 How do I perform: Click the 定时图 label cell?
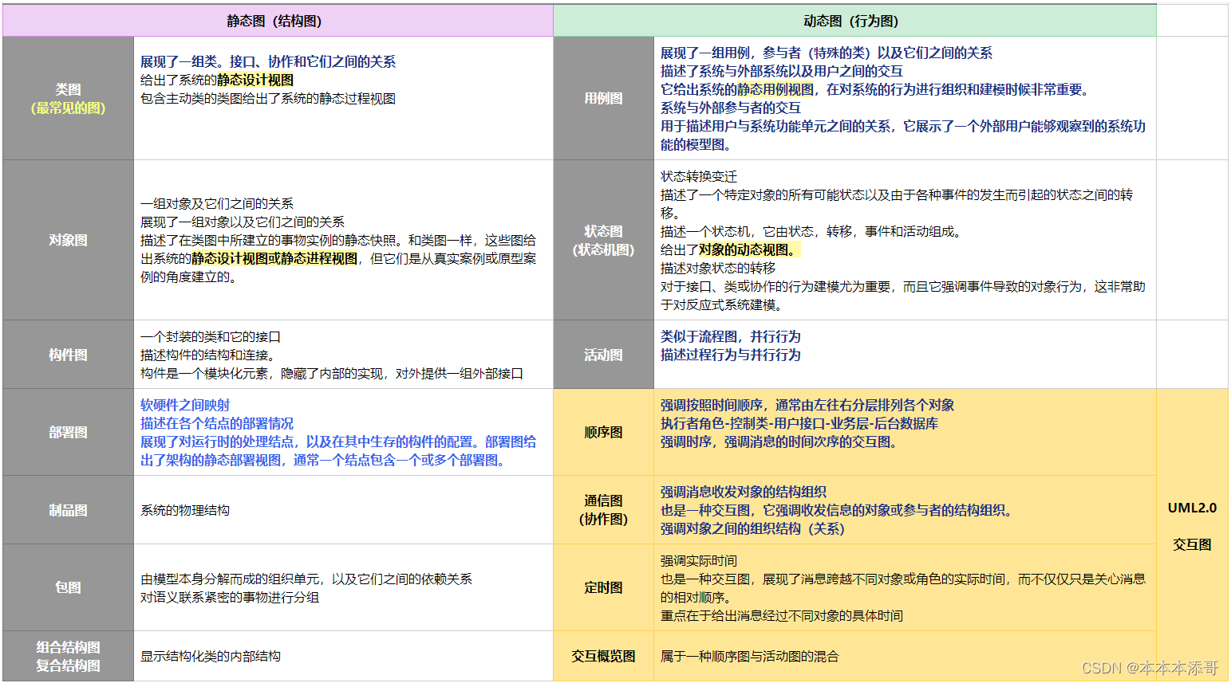[x=604, y=587]
